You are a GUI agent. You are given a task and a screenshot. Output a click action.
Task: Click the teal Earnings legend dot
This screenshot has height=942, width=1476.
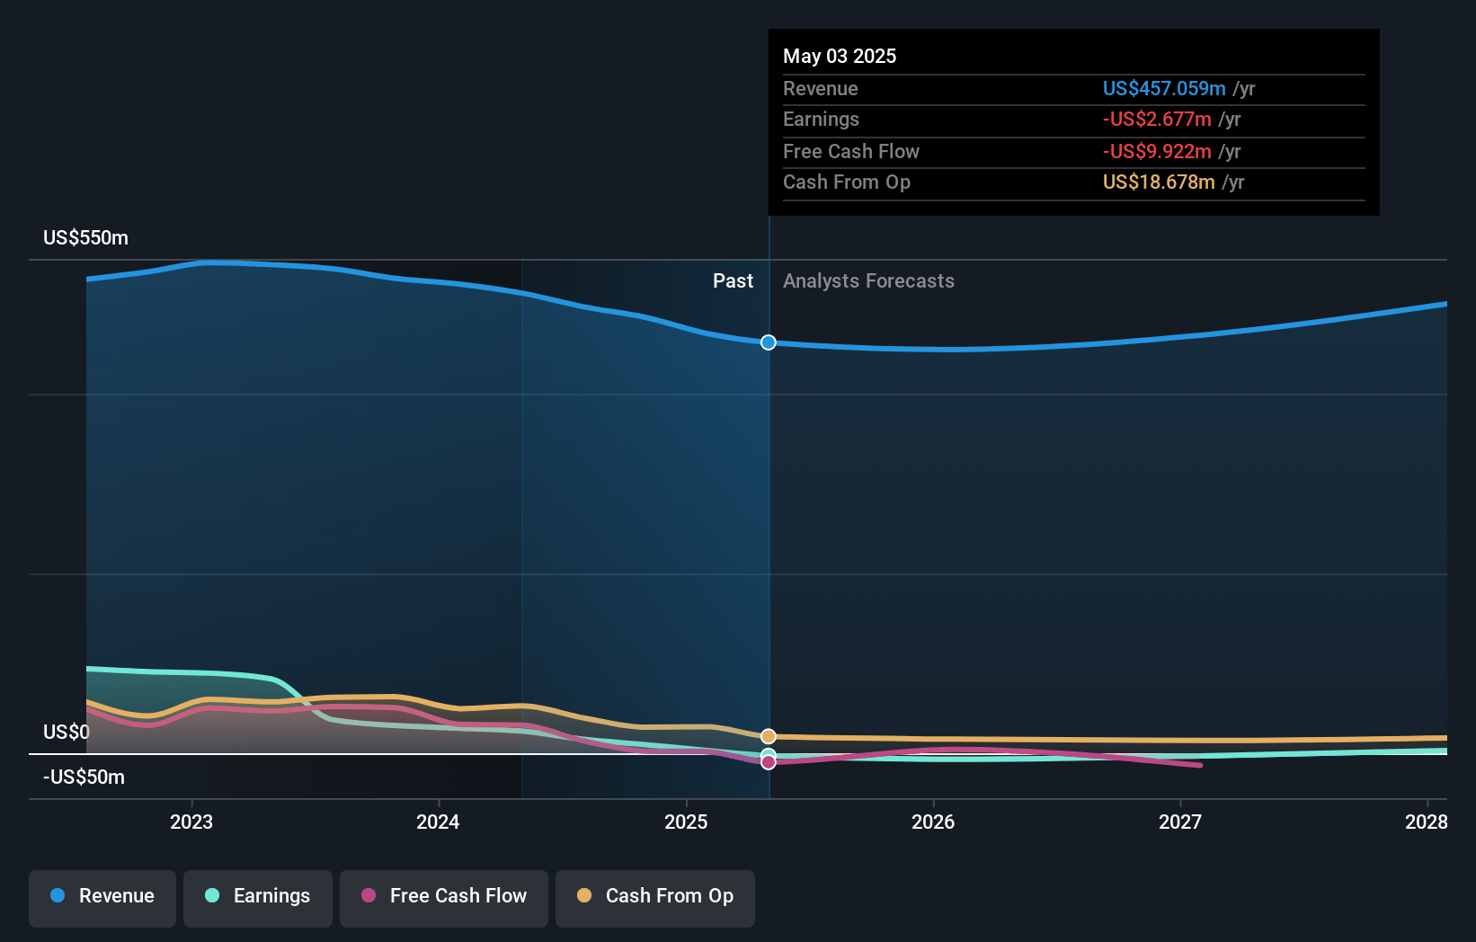click(212, 895)
